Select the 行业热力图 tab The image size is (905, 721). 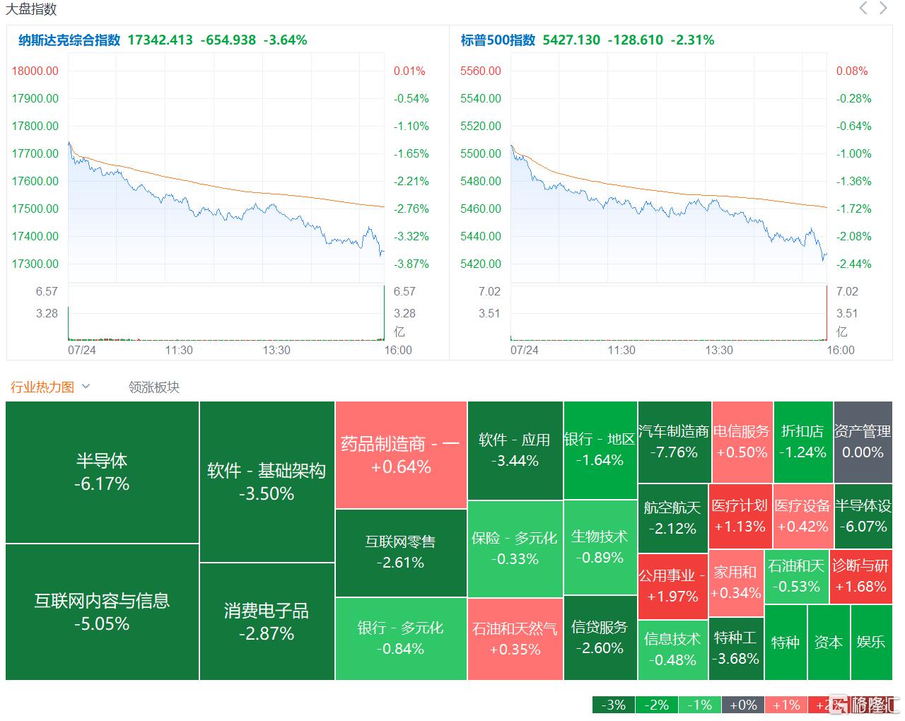tap(42, 387)
